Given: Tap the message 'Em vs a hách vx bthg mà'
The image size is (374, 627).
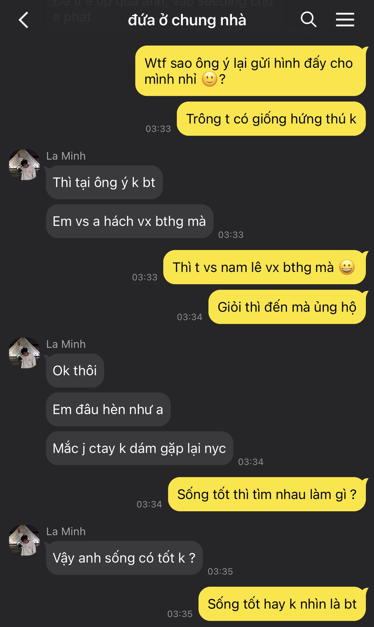Looking at the screenshot, I should click(x=130, y=221).
